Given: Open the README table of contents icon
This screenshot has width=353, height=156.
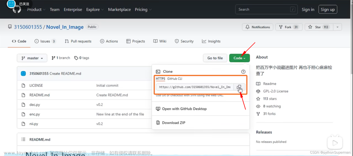Looking at the screenshot, I should 23,139.
